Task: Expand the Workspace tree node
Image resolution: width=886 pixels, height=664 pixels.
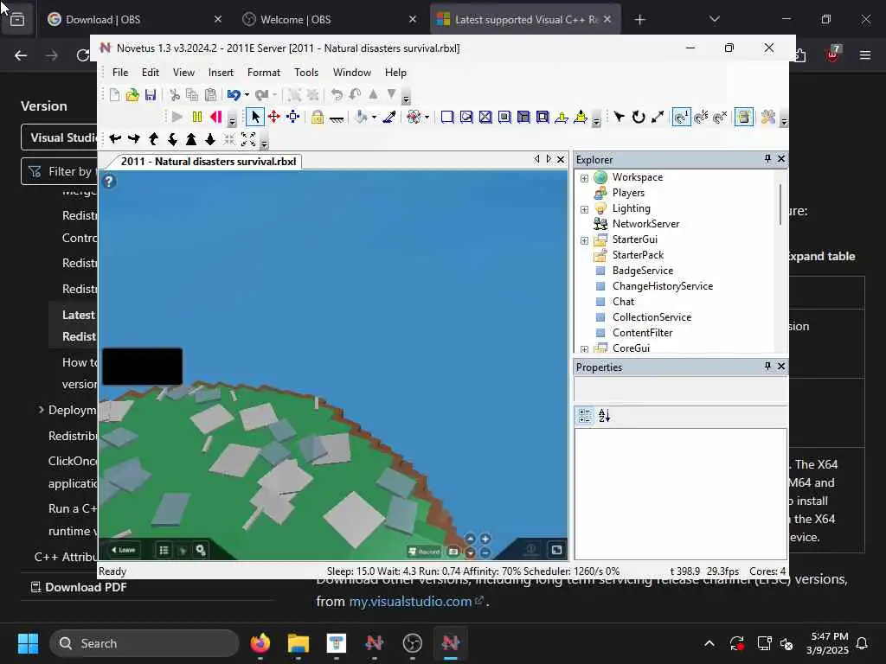Action: click(584, 178)
